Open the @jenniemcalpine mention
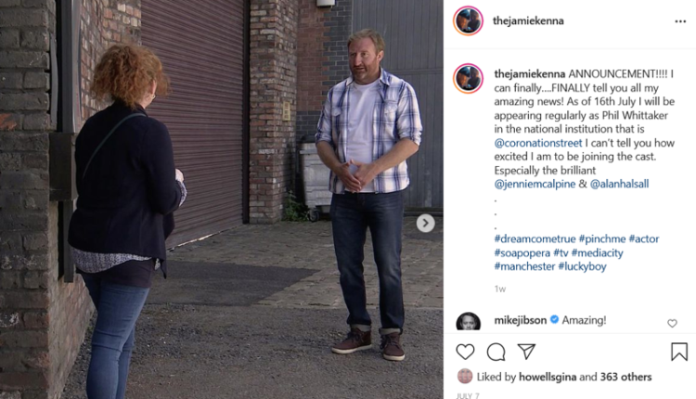 click(535, 184)
